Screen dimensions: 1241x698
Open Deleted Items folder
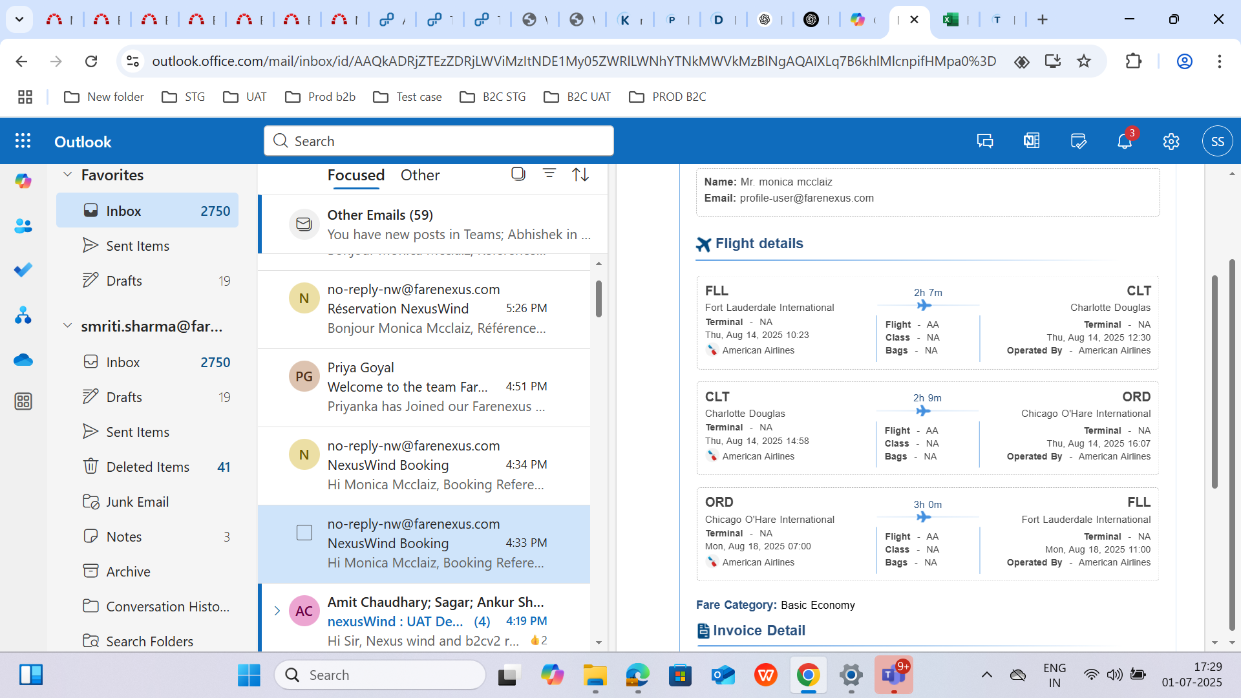click(x=147, y=467)
